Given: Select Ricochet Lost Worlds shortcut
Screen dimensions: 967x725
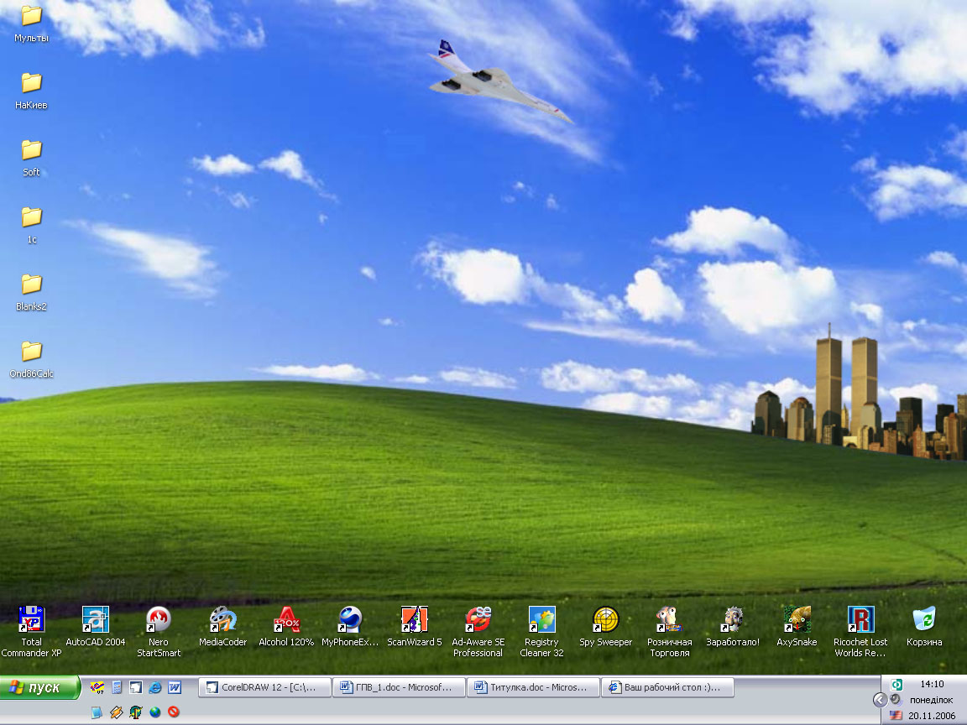Looking at the screenshot, I should (x=860, y=631).
